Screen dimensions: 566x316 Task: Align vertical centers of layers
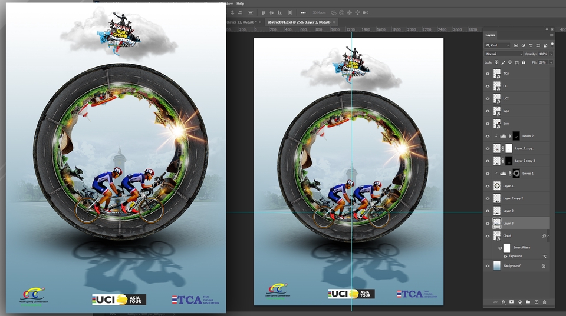(x=271, y=12)
